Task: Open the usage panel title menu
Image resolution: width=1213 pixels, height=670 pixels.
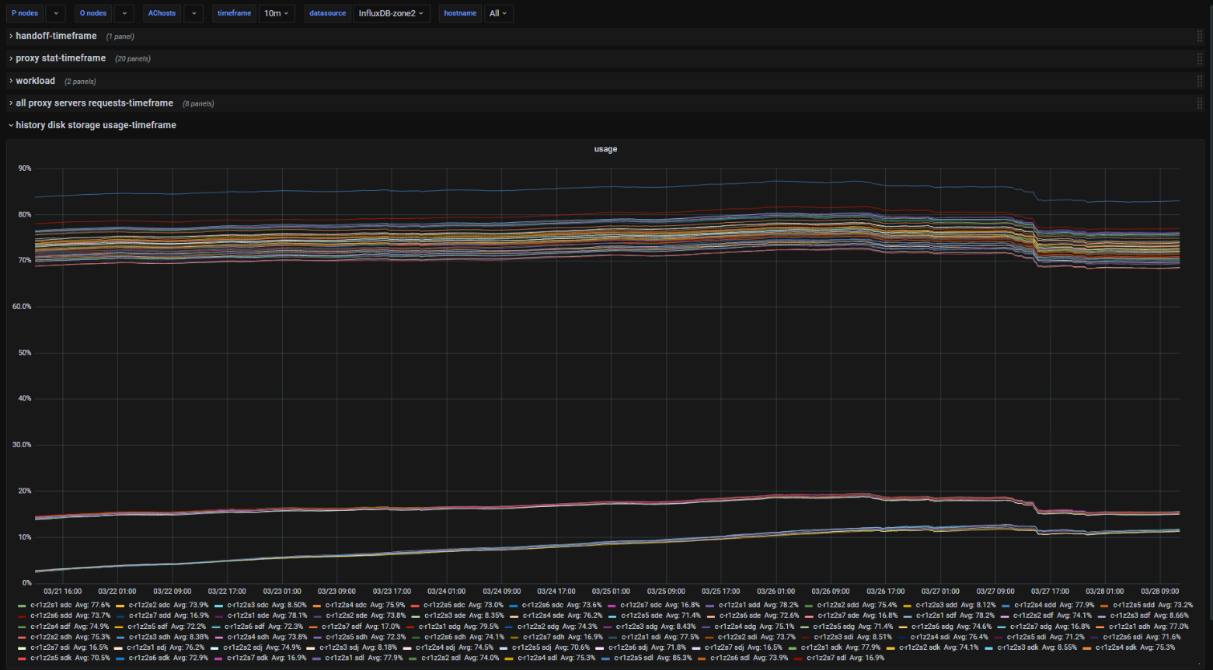Action: 605,149
